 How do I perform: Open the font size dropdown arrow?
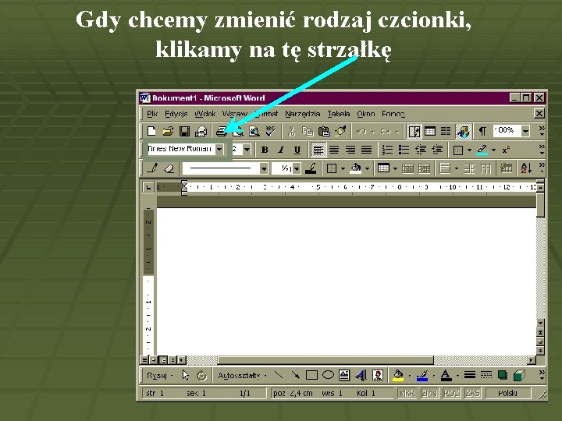[x=247, y=149]
